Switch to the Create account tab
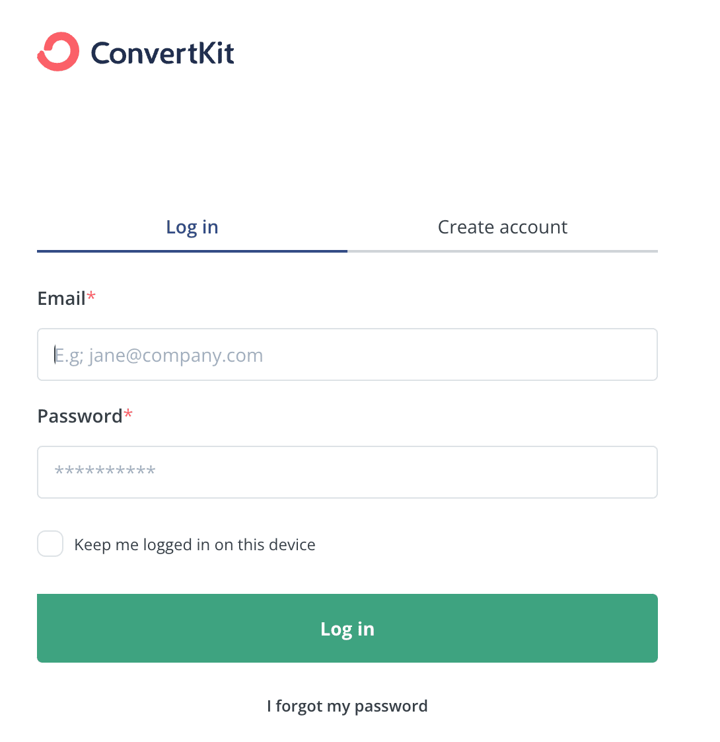The height and width of the screenshot is (742, 720). 503,227
